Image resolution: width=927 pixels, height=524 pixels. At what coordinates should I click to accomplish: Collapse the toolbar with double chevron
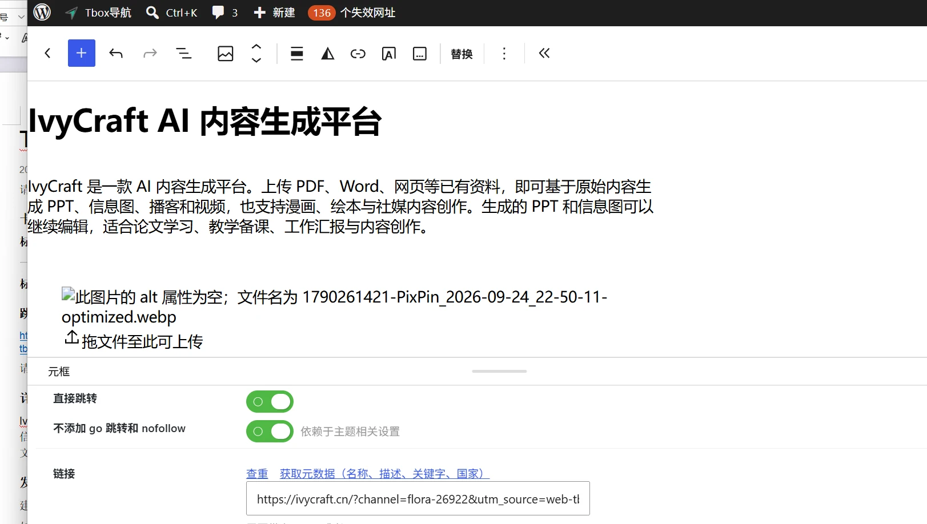[544, 53]
